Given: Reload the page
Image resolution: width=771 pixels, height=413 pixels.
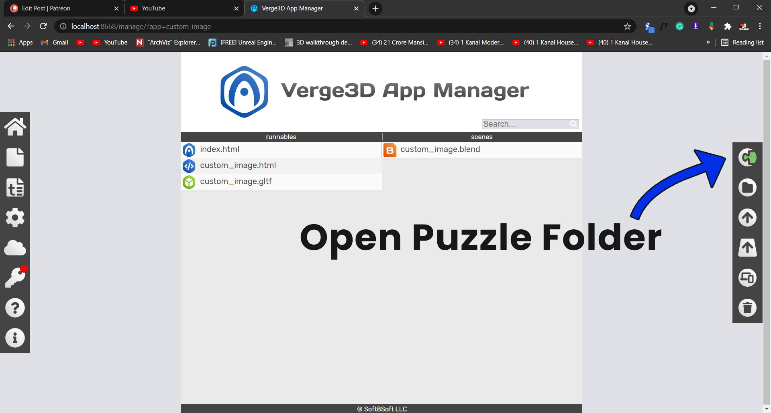Looking at the screenshot, I should (x=43, y=26).
